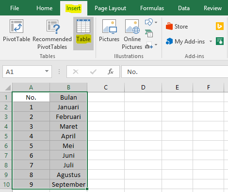Click My Add-ins button
Screen dimensions: 228x192
pyautogui.click(x=185, y=42)
